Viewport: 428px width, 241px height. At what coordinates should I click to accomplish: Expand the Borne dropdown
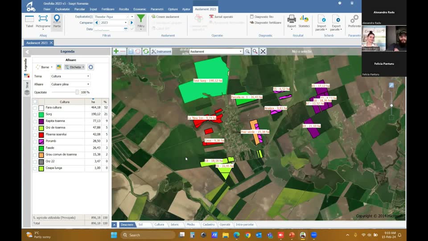click(52, 67)
